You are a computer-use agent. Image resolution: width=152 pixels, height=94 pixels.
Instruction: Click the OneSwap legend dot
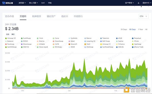click(85, 47)
